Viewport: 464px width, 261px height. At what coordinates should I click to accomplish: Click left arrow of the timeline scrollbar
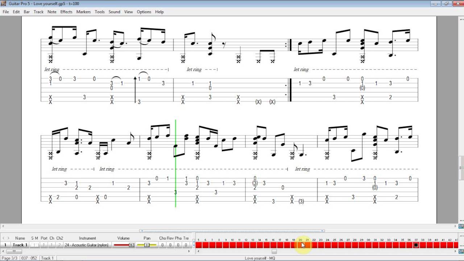point(198,251)
